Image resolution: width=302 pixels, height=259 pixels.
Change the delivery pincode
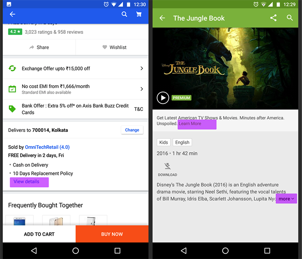pos(132,130)
